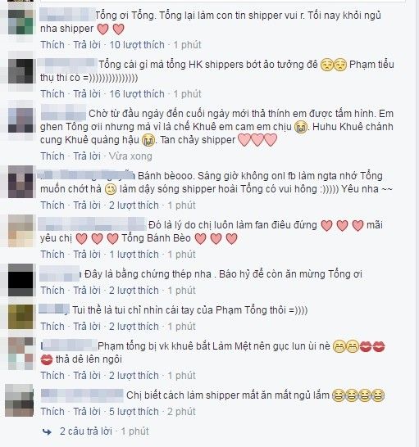View '16 lượt thích' likes list
Viewport: 419px width, 447px height.
coord(137,94)
